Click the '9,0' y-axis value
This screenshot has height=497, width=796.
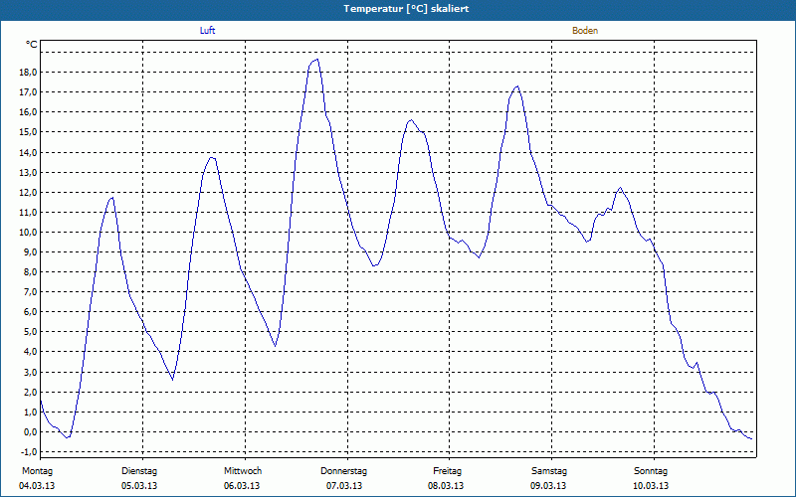pos(30,252)
